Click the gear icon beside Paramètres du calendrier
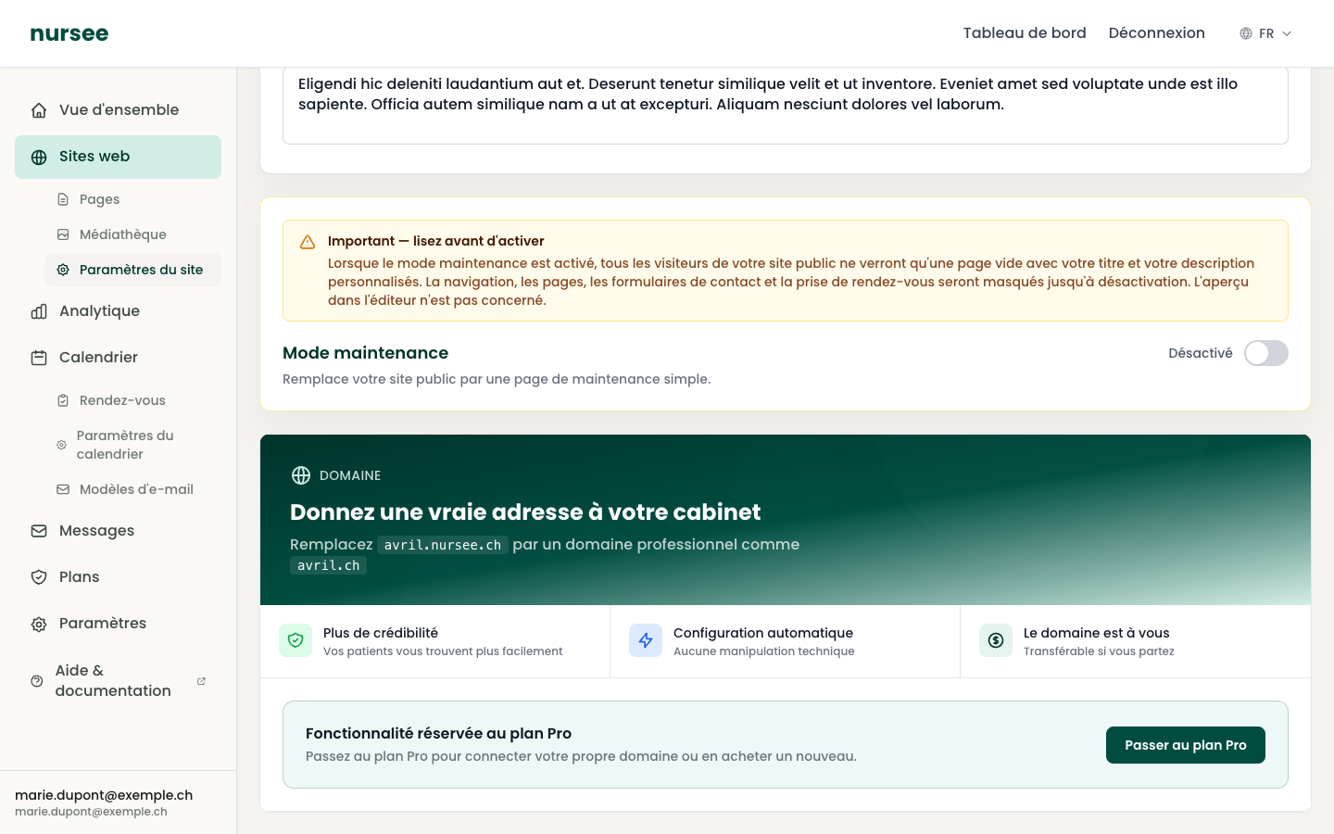The image size is (1334, 834). point(61,445)
